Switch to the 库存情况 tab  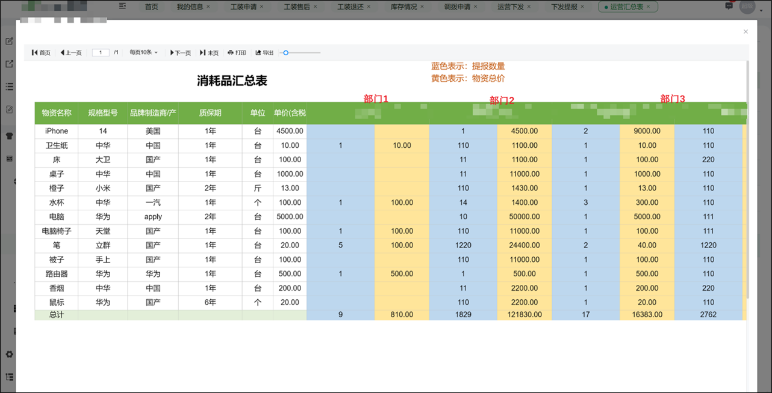coord(404,7)
